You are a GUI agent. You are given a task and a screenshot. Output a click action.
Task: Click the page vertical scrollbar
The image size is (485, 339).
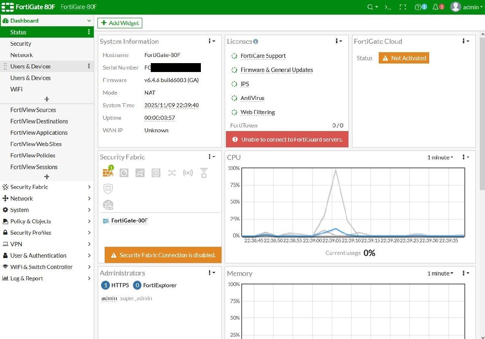point(482,113)
